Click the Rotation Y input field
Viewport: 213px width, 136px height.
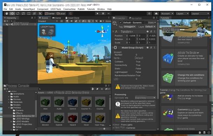(x=142, y=39)
